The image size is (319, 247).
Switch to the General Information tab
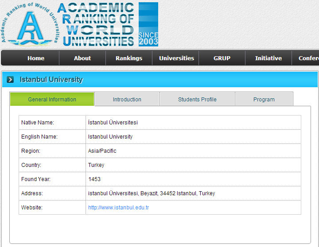(52, 100)
